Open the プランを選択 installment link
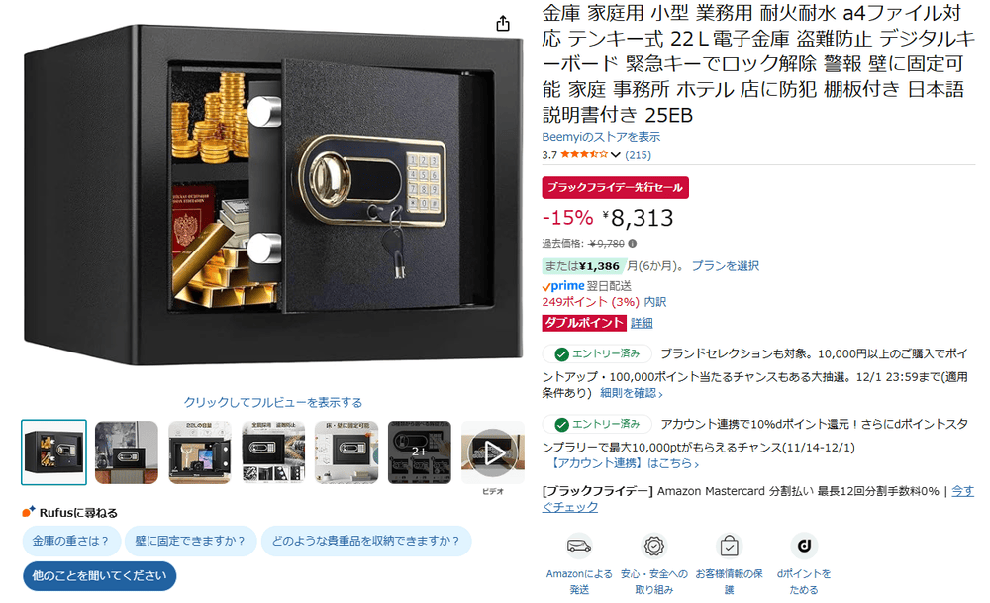The width and height of the screenshot is (990, 603). (x=725, y=265)
